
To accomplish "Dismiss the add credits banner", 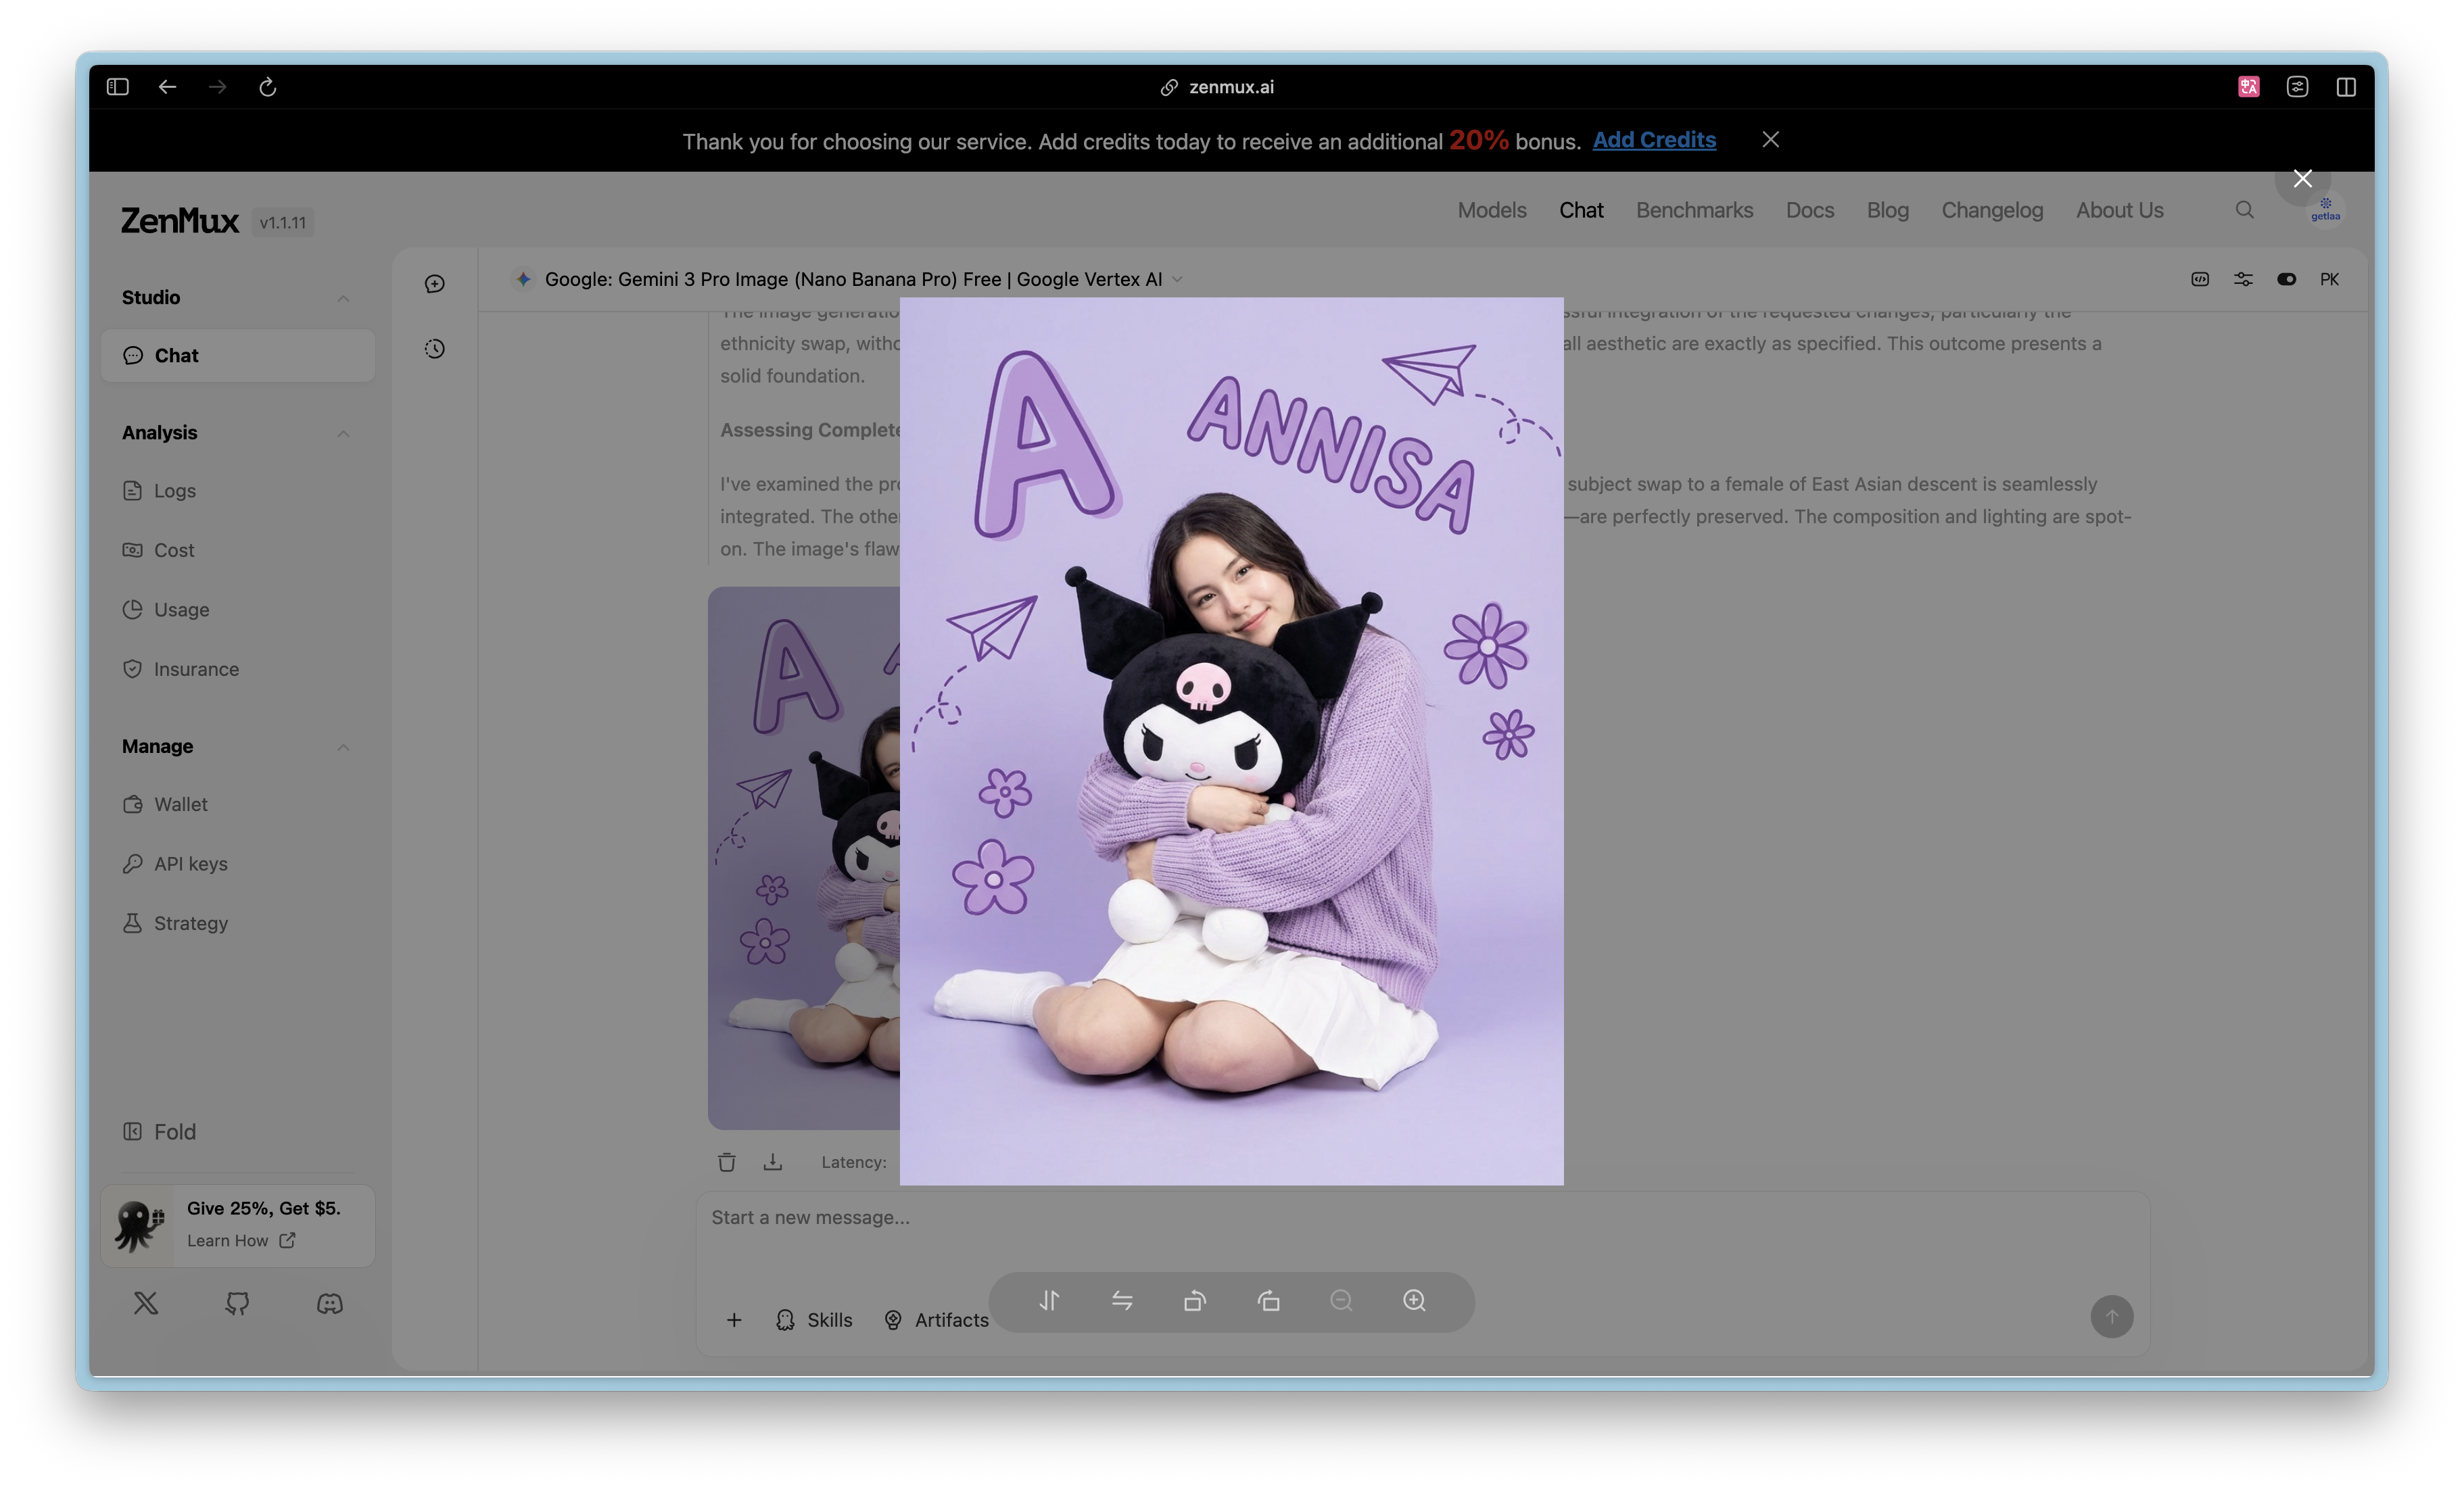I will [1770, 140].
